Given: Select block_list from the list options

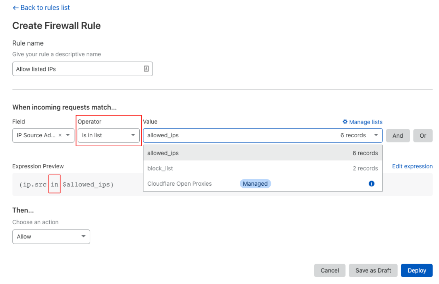Looking at the screenshot, I should pos(207,168).
